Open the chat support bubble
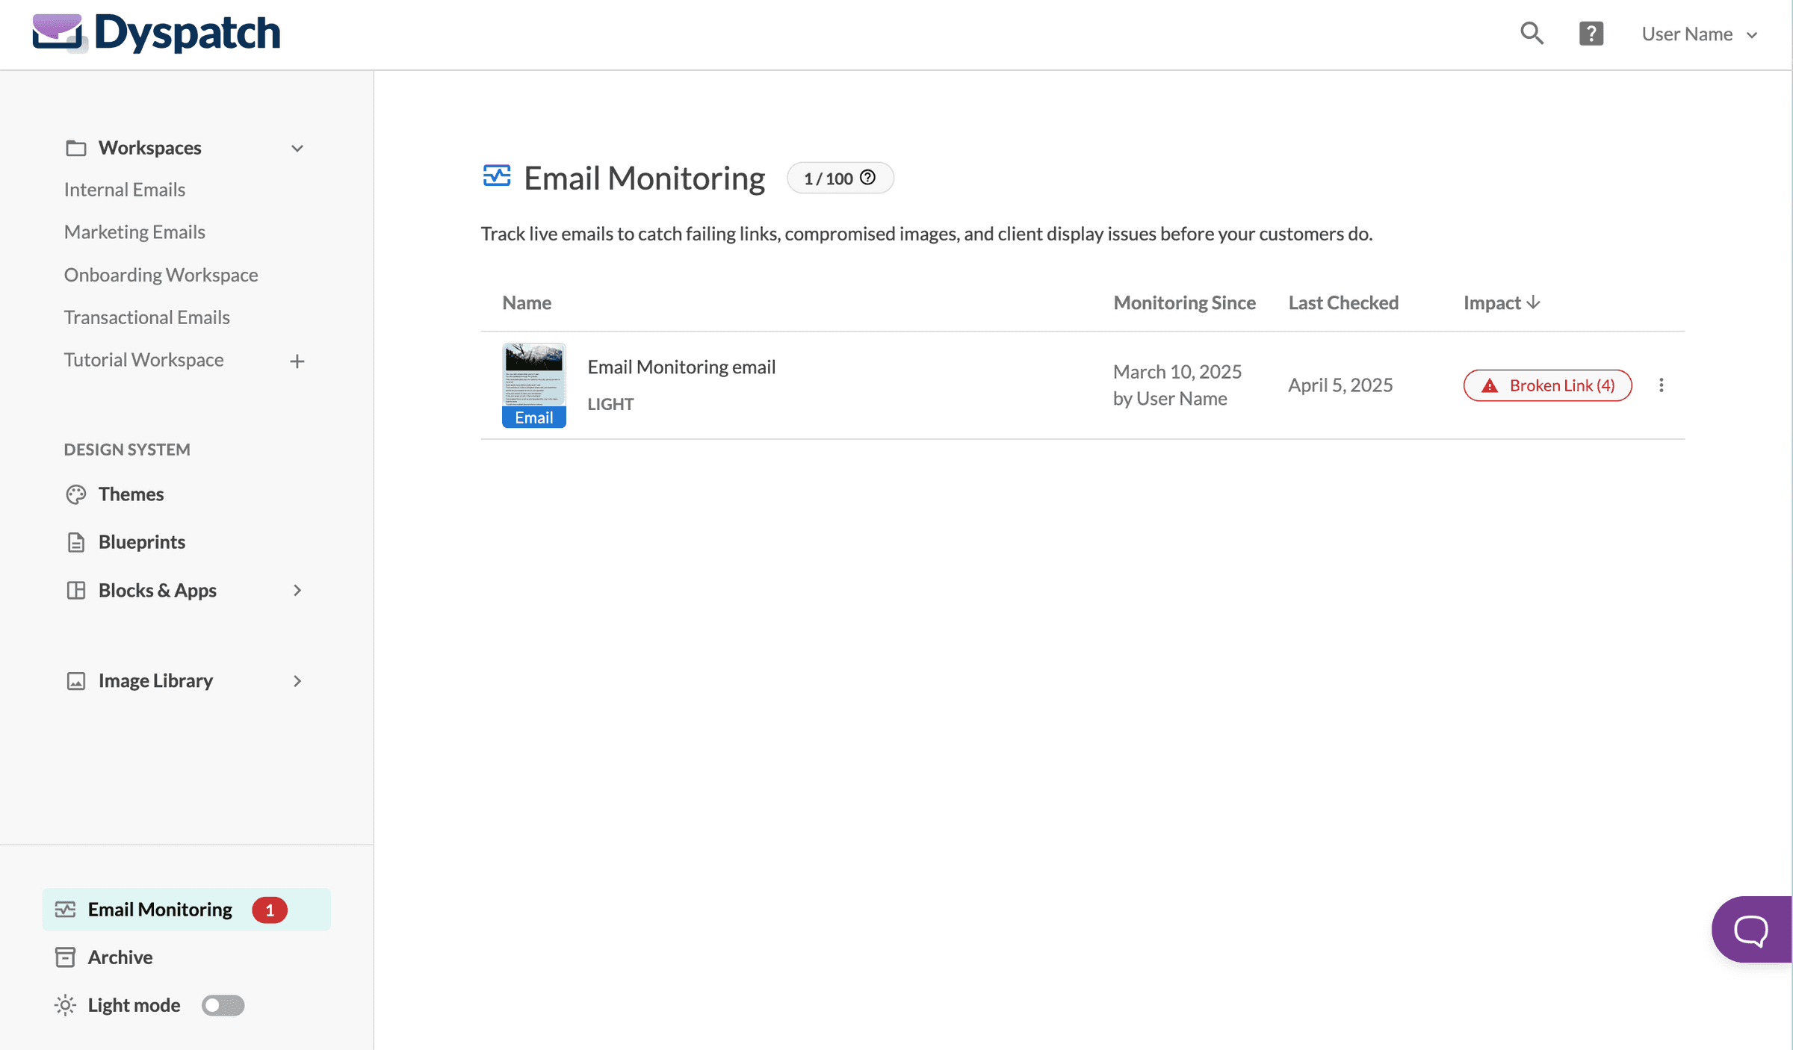This screenshot has width=1793, height=1050. pos(1750,929)
